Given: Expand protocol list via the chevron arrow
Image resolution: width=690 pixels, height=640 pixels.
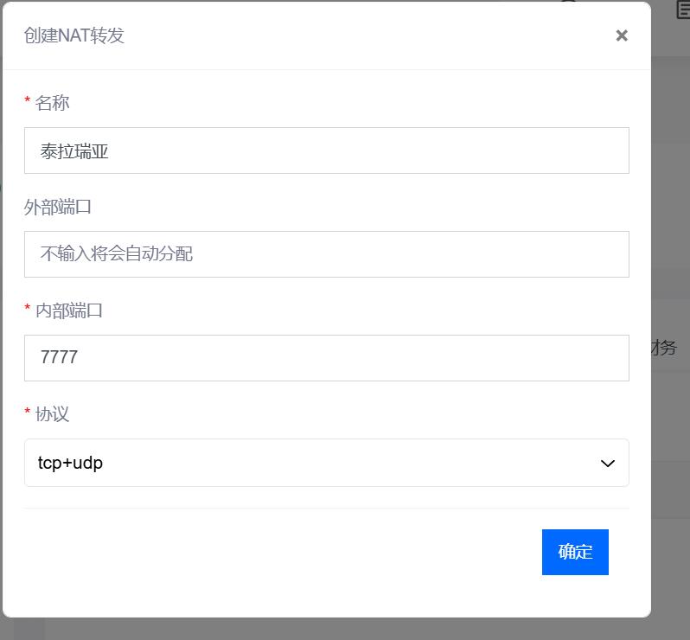Looking at the screenshot, I should point(608,464).
